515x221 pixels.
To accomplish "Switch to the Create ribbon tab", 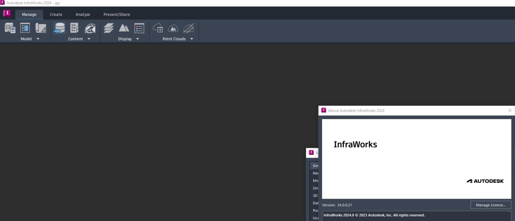I will pyautogui.click(x=56, y=14).
